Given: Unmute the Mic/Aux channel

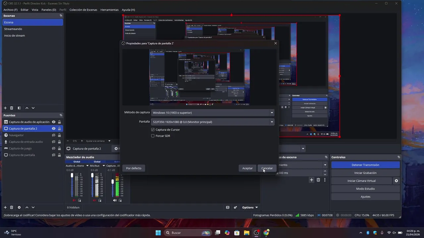Looking at the screenshot, I should click(94, 200).
